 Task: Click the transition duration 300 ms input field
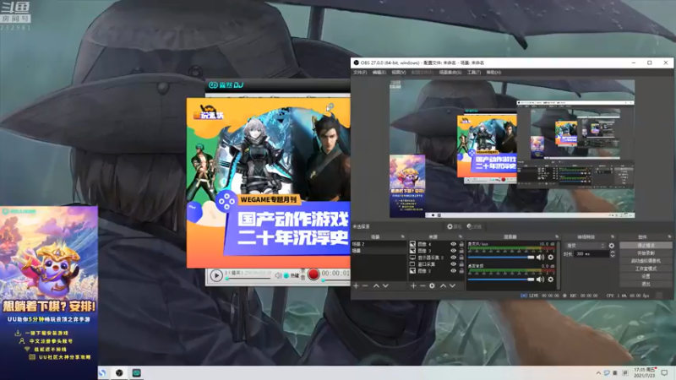pyautogui.click(x=592, y=254)
